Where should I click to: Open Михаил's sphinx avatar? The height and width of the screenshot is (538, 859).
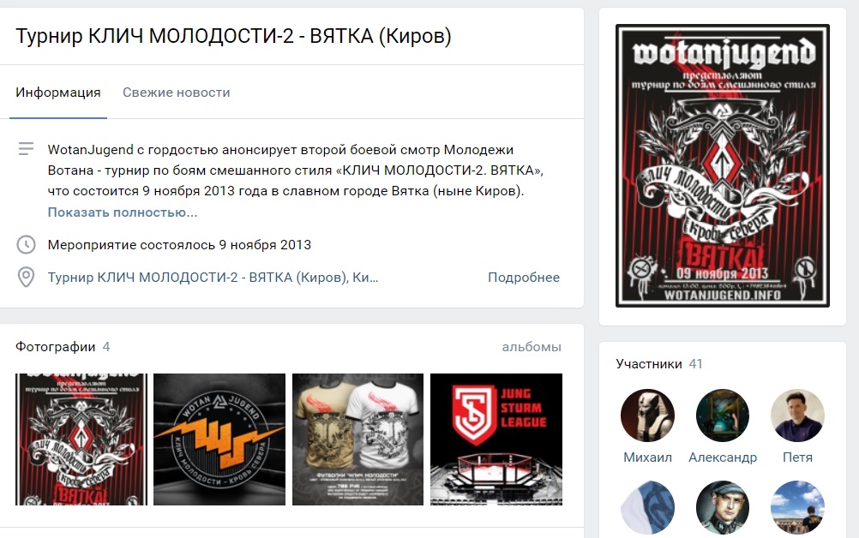click(647, 416)
